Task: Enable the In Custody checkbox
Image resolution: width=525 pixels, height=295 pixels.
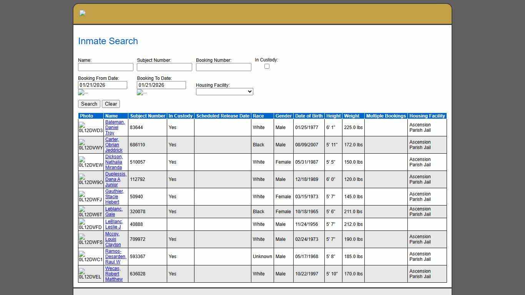Action: pos(267,66)
